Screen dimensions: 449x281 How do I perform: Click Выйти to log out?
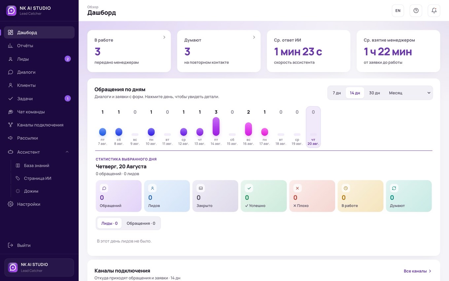pos(39,245)
